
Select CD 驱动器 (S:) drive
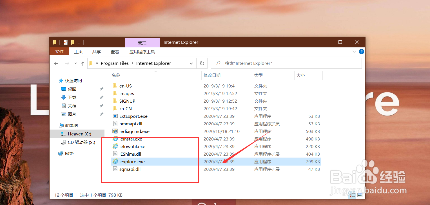(x=81, y=142)
